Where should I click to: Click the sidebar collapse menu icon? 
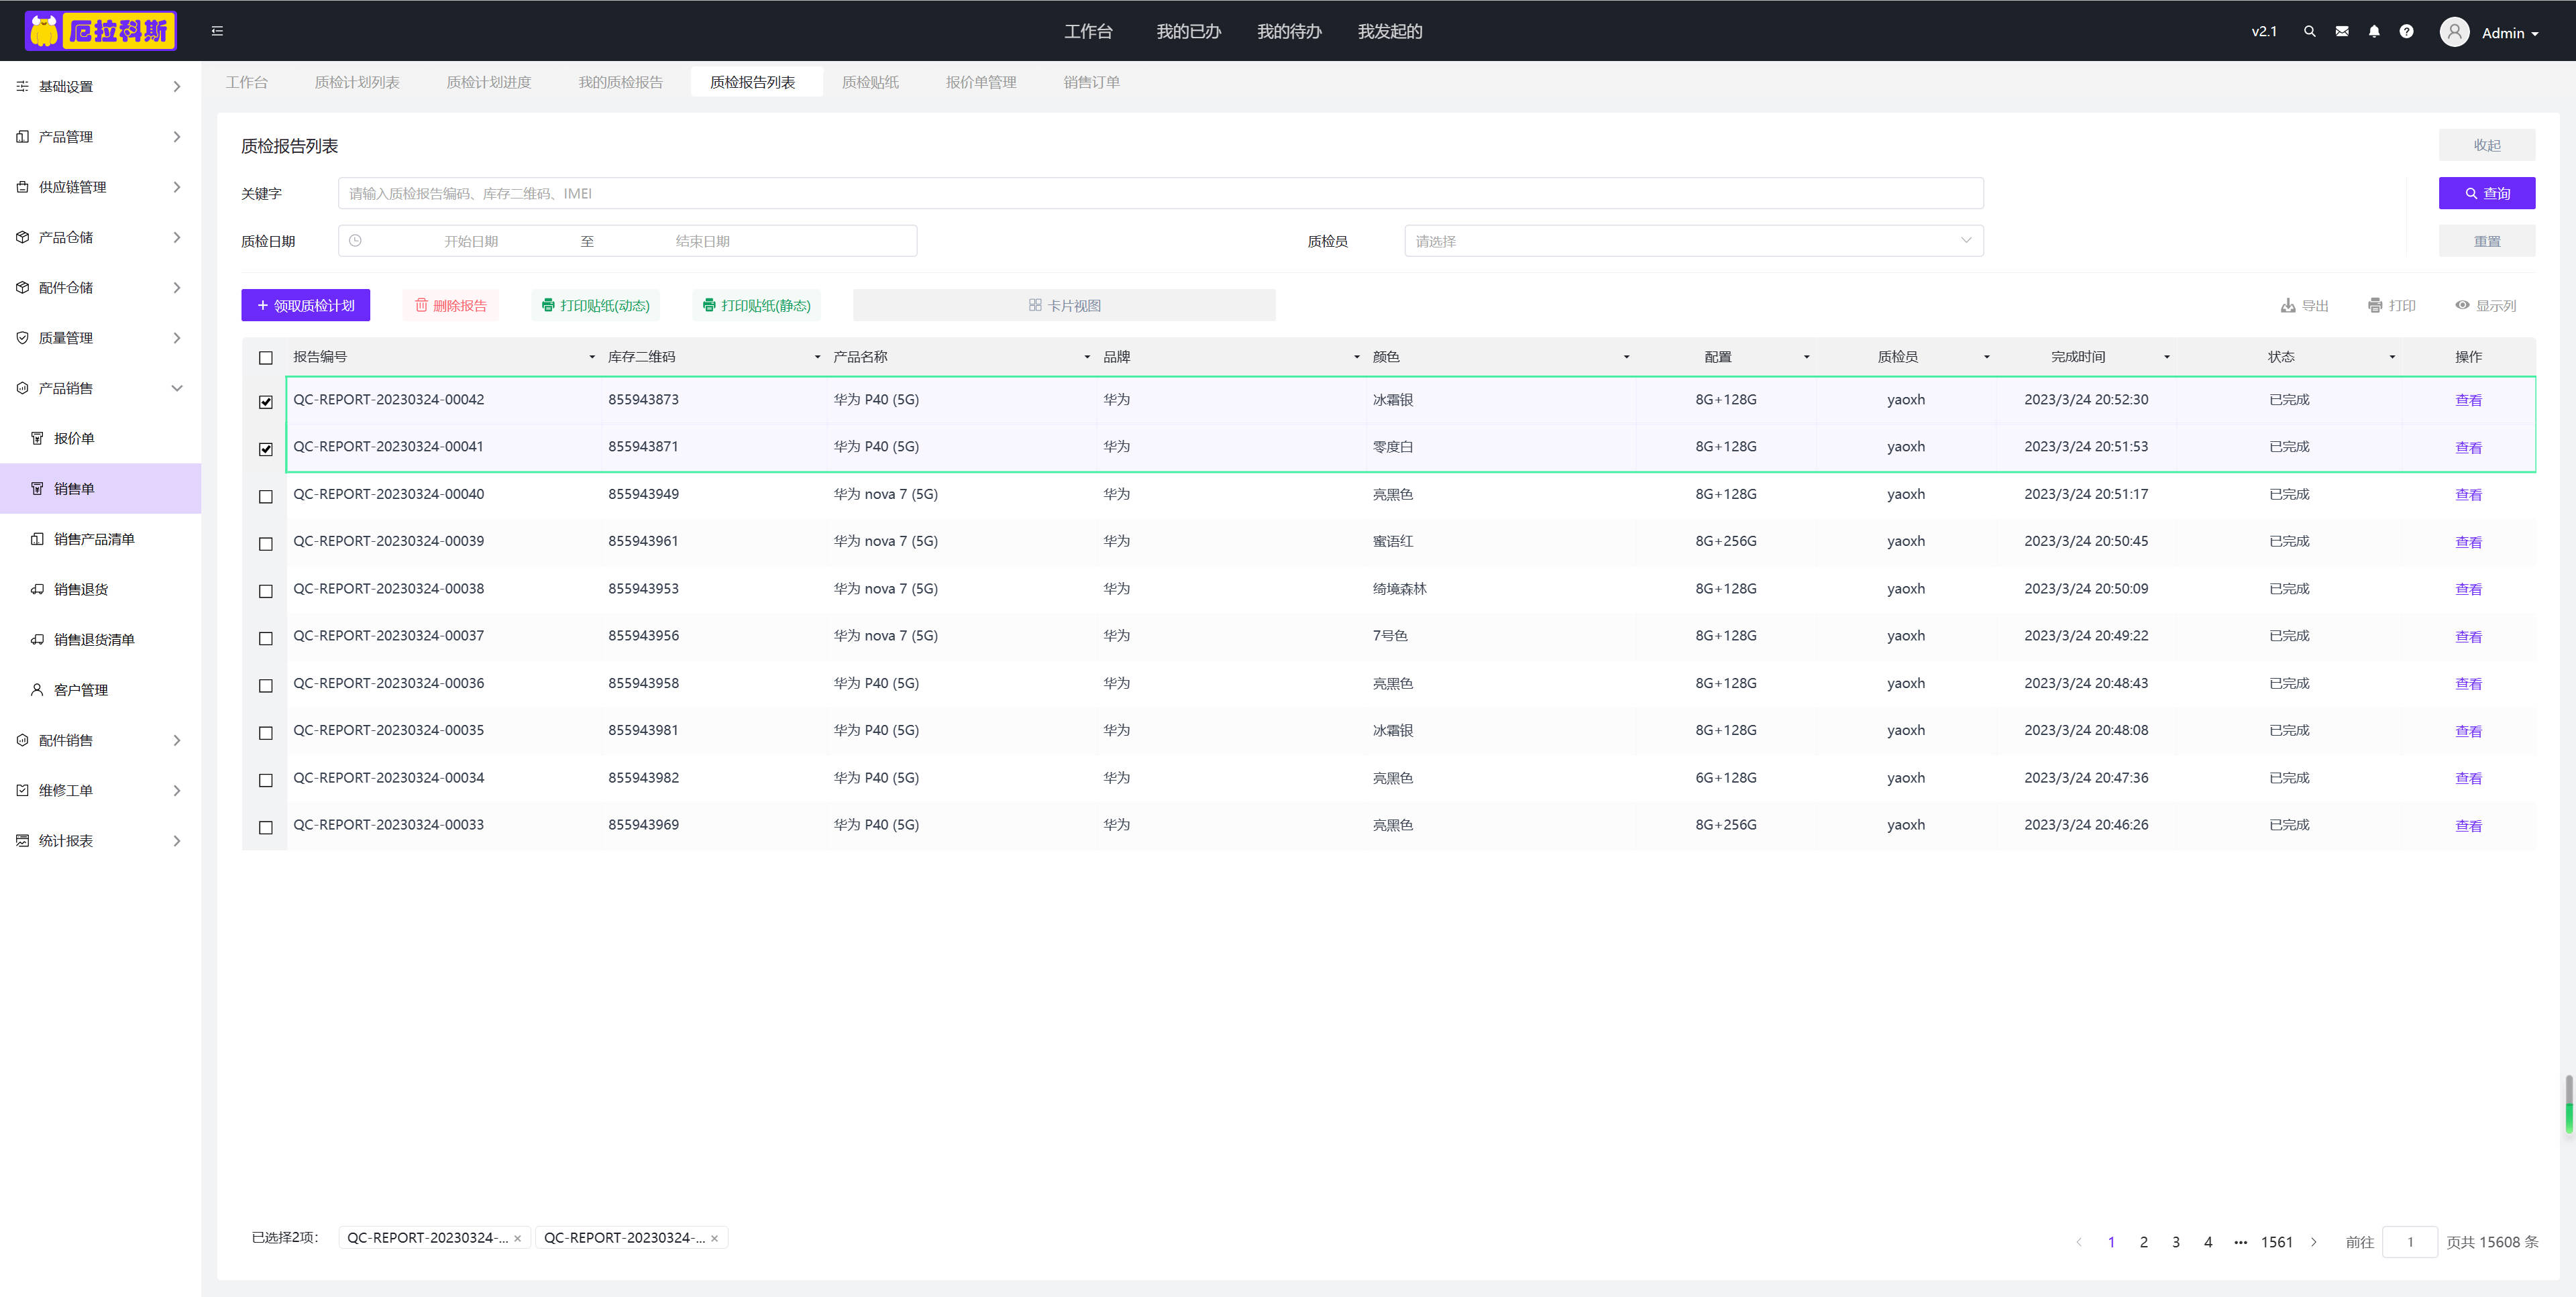click(217, 31)
